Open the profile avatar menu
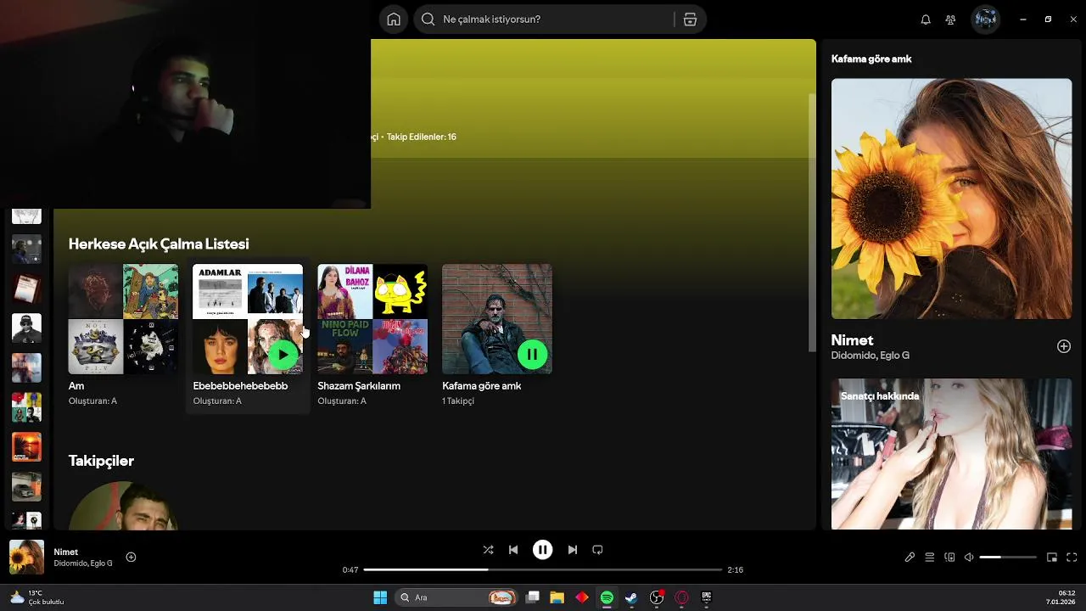The height and width of the screenshot is (611, 1086). [986, 19]
